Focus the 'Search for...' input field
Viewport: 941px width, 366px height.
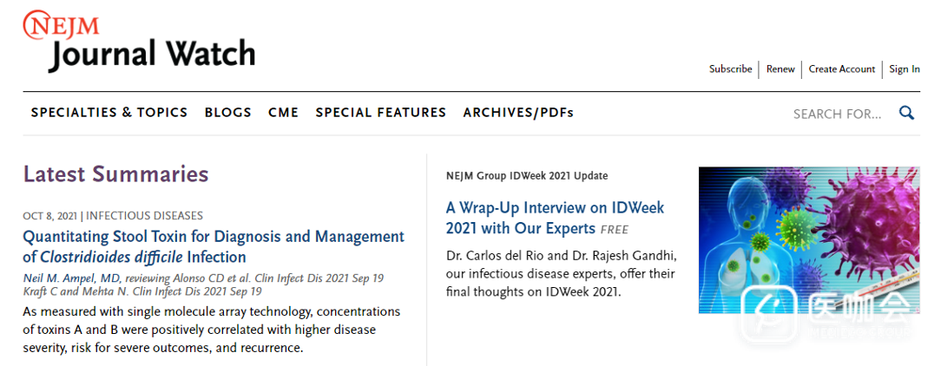pyautogui.click(x=837, y=114)
